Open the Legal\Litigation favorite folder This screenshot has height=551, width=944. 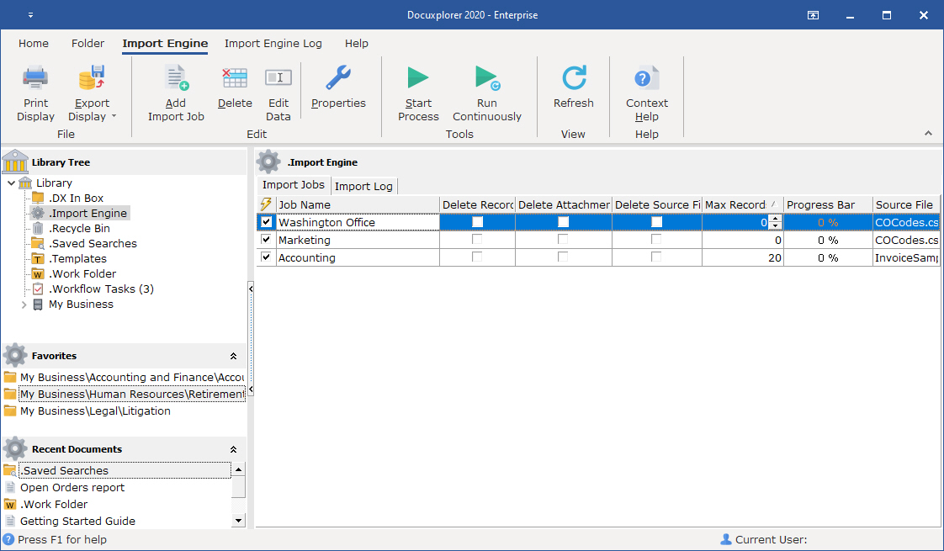[x=94, y=411]
